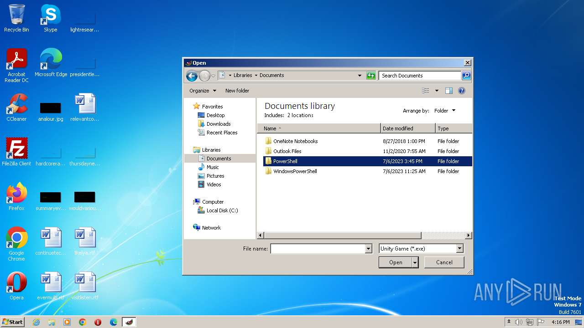Click the search magnifier icon
This screenshot has width=584, height=328.
tap(466, 76)
